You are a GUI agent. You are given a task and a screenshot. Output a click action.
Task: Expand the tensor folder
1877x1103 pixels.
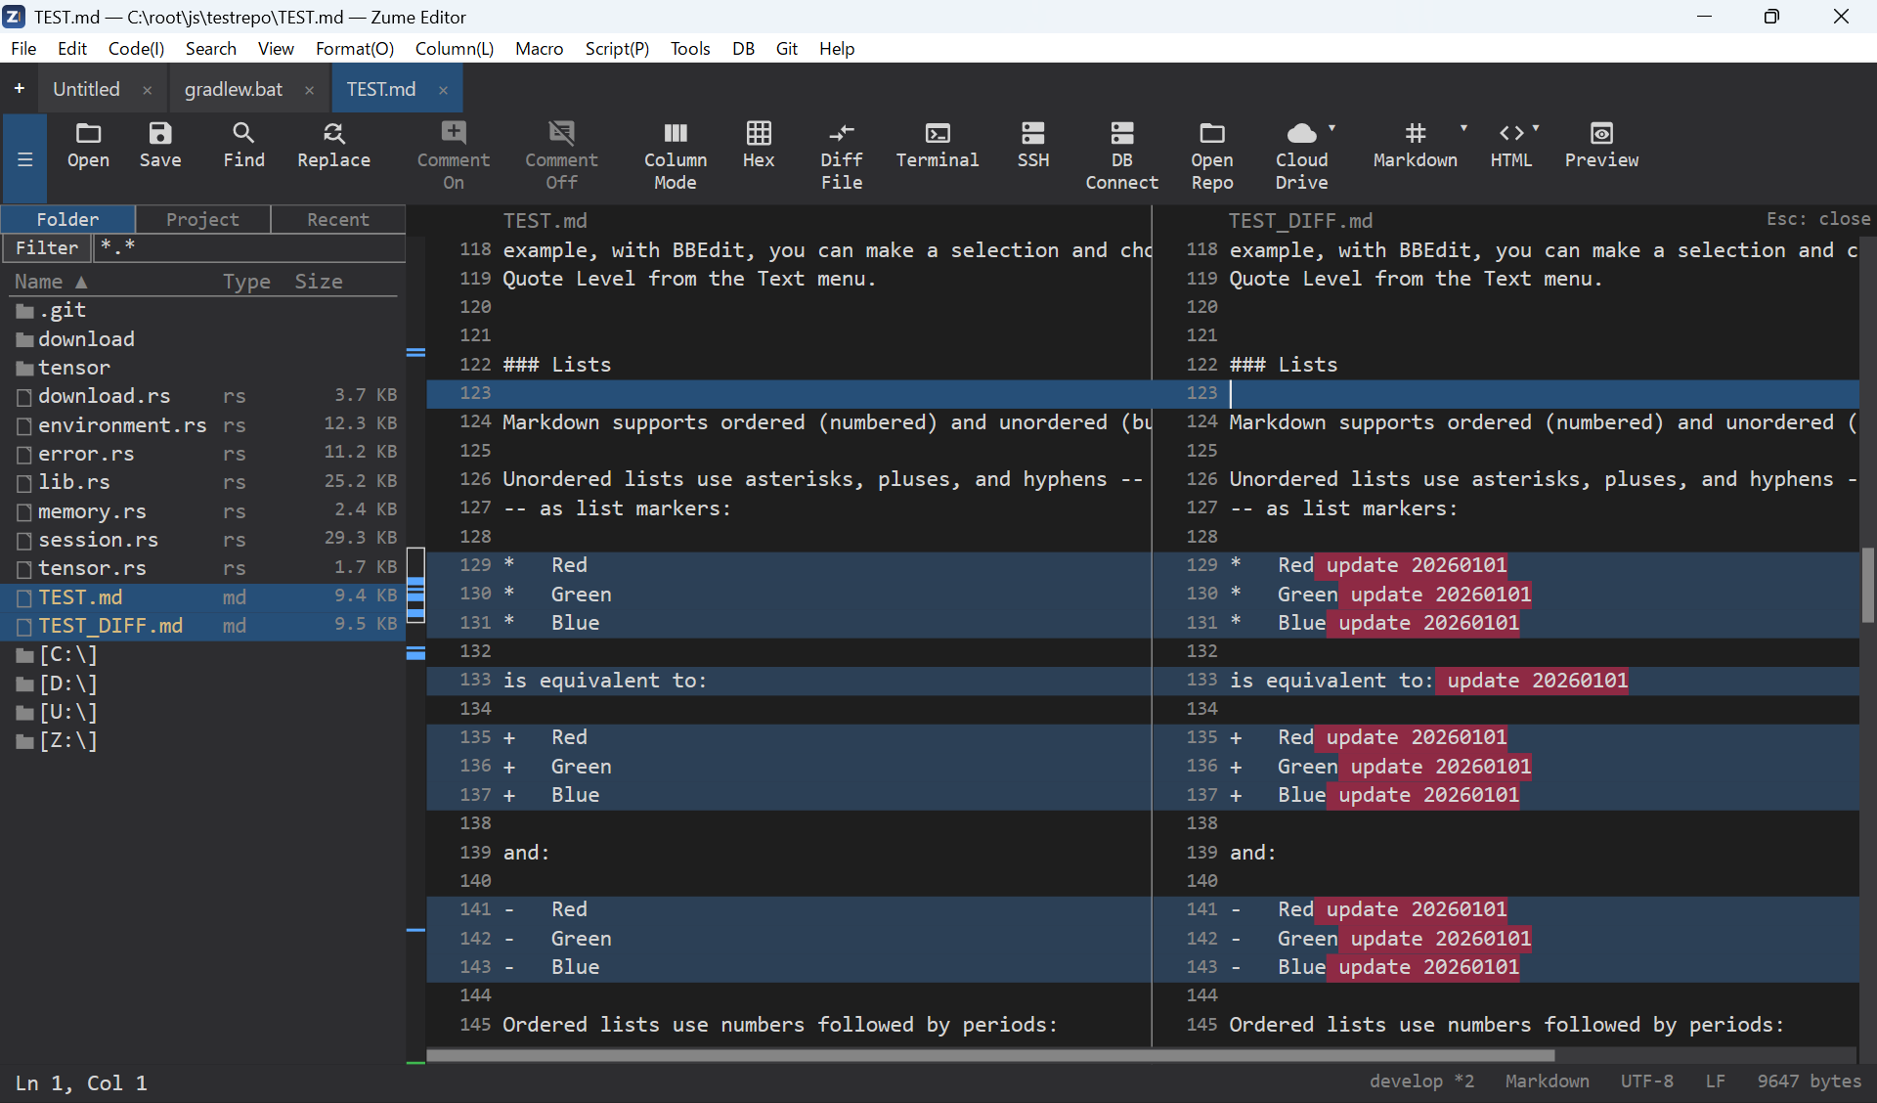(63, 369)
